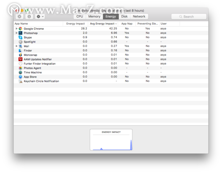Click the Photoshop app icon

pyautogui.click(x=21, y=33)
